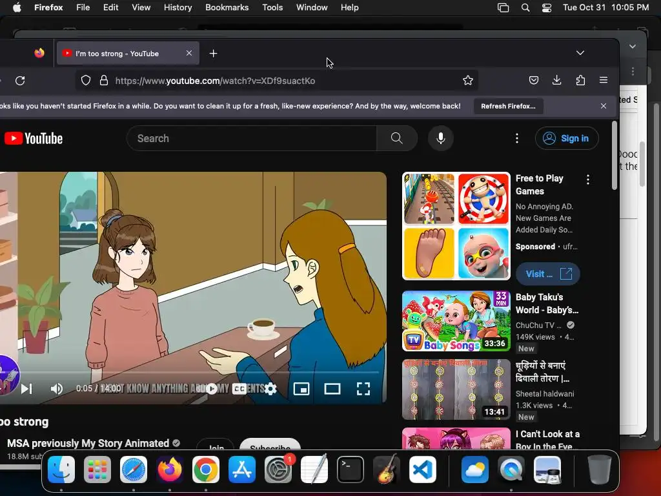Save to Pocket icon in toolbar
The width and height of the screenshot is (661, 496).
[534, 80]
